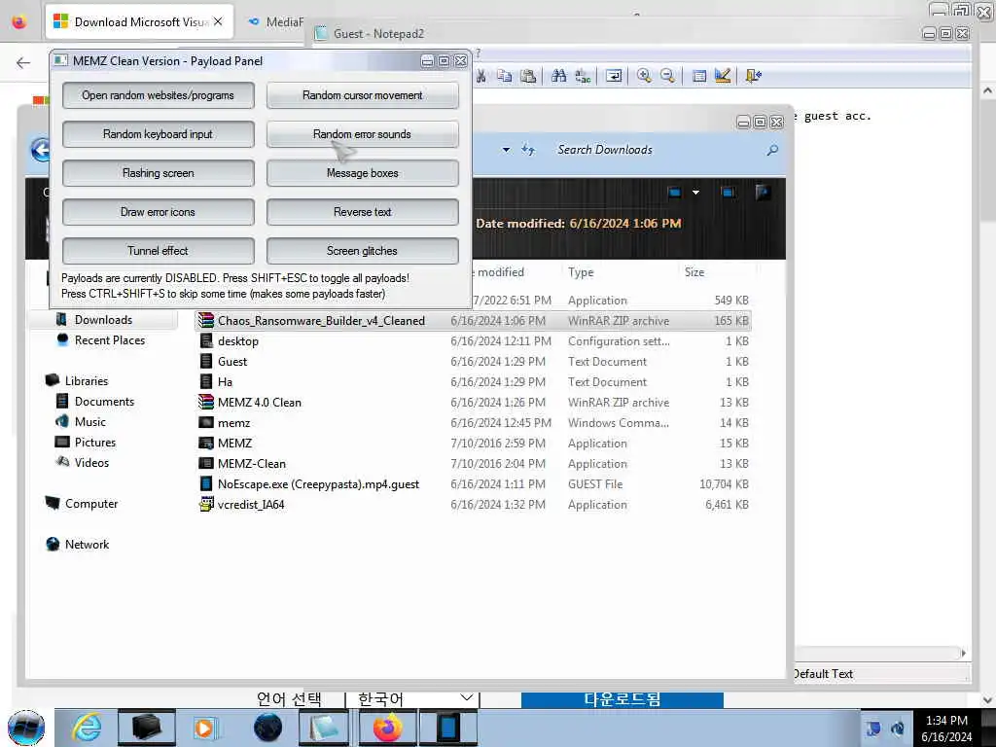Sort files by the Size column header

pos(694,272)
